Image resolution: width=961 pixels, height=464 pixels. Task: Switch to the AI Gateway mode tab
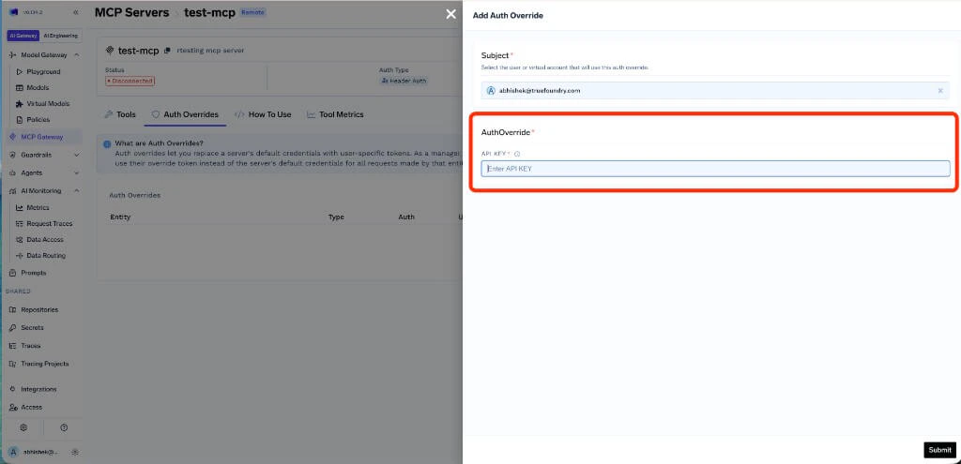coord(23,36)
